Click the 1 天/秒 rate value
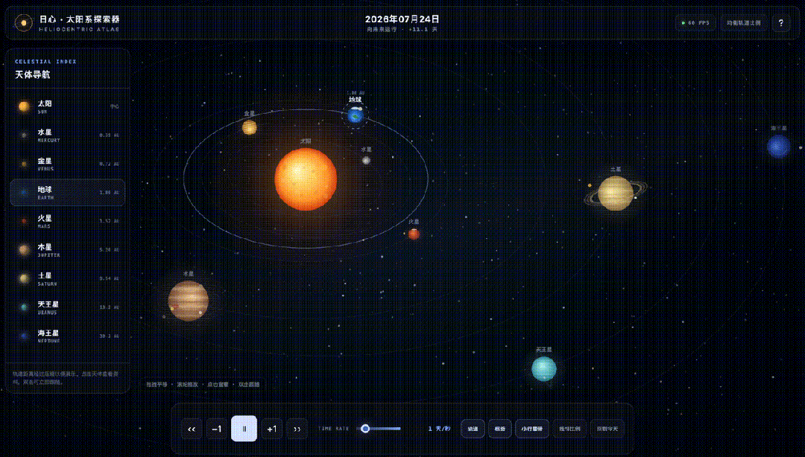 (x=439, y=429)
